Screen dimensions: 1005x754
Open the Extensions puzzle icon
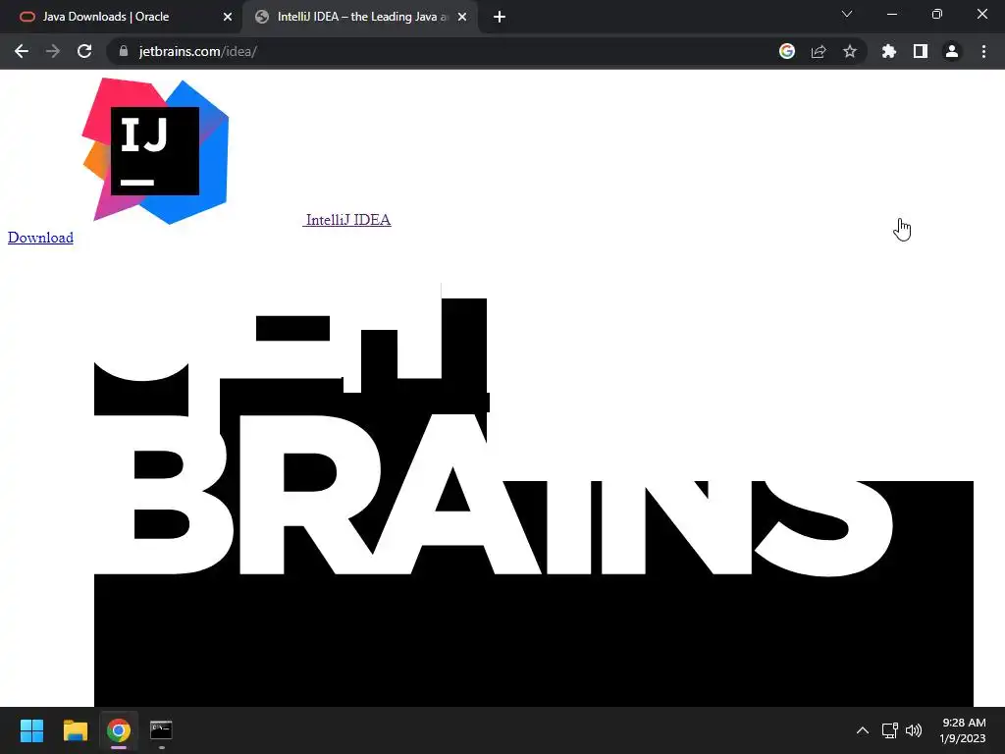click(x=889, y=51)
